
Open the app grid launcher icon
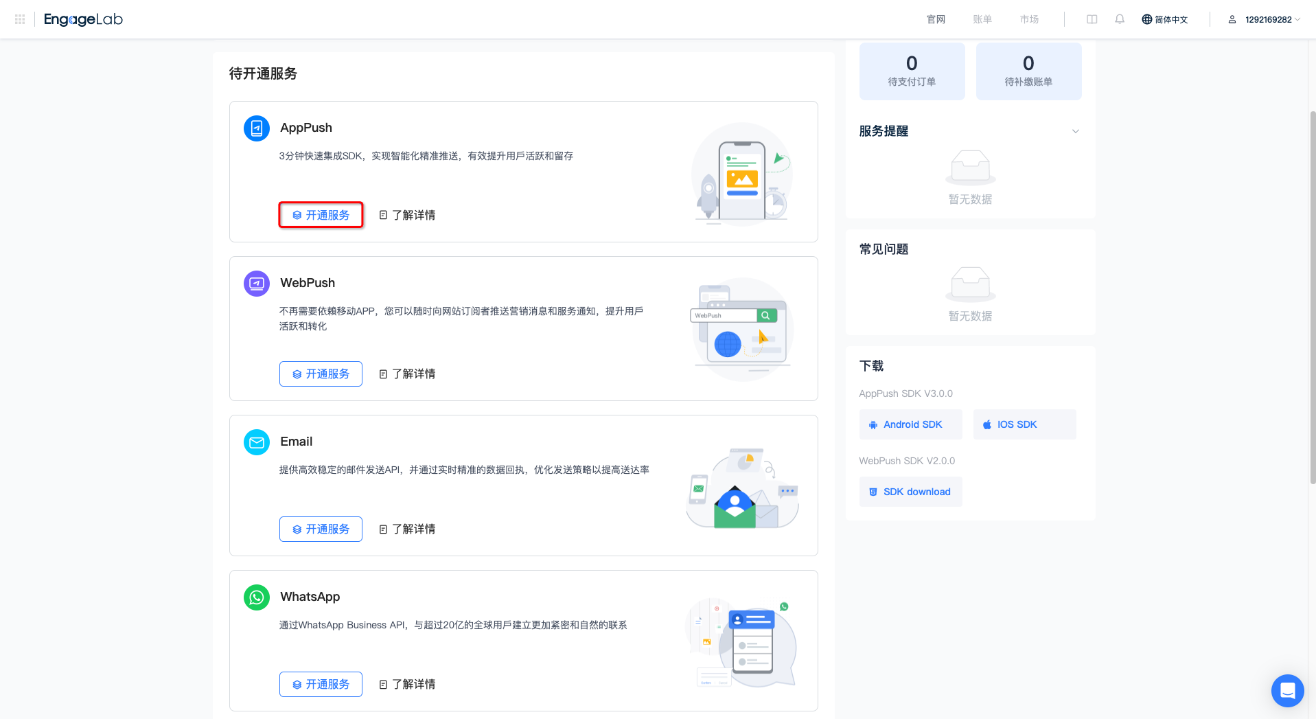pos(20,19)
